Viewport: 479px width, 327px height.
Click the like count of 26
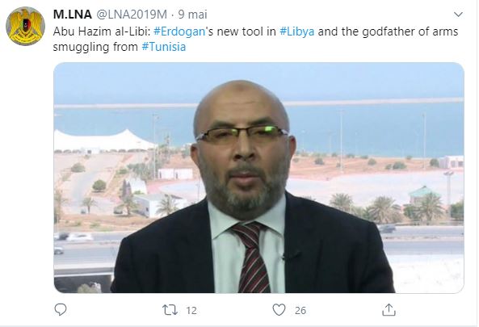(x=300, y=311)
